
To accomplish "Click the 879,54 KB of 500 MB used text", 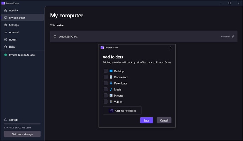I will click(x=17, y=128).
